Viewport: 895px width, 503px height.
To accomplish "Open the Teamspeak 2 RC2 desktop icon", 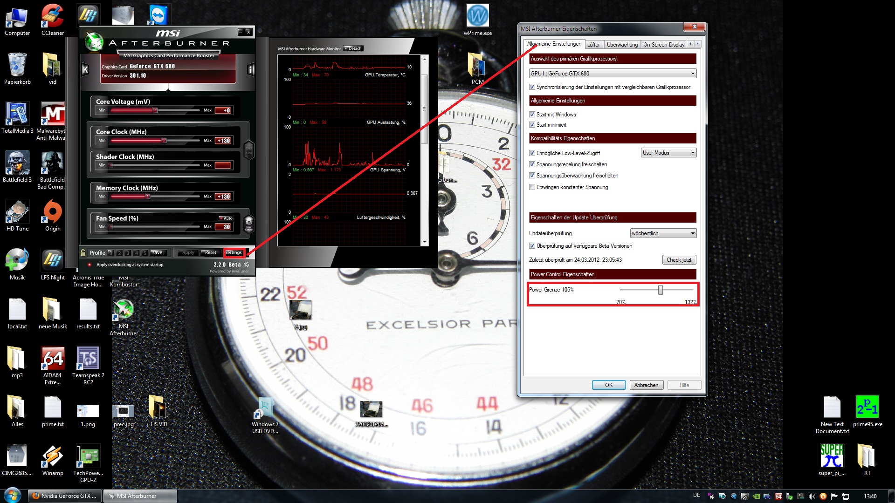I will point(88,366).
